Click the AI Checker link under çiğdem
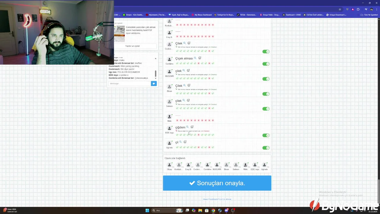 [x=205, y=131]
